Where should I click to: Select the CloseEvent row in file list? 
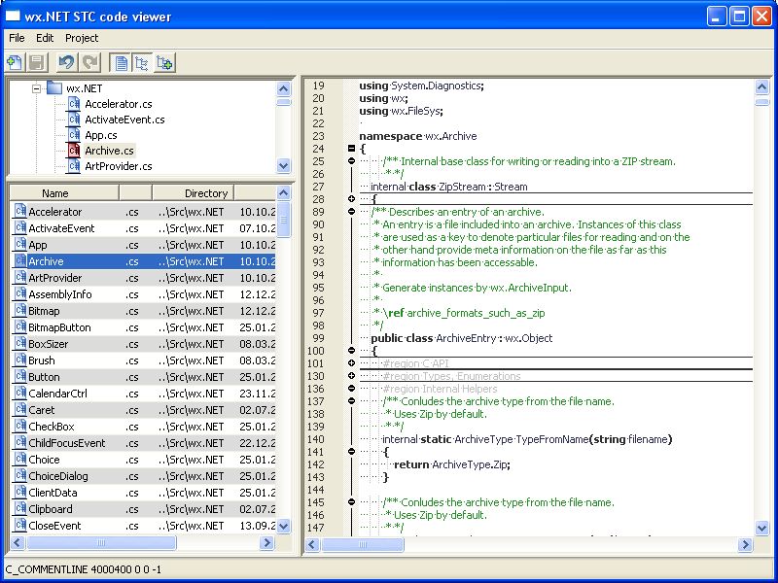click(143, 526)
